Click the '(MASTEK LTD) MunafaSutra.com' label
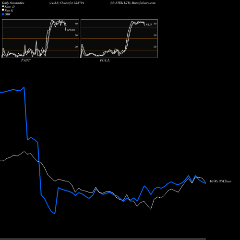Image resolution: width=240 pixels, height=240 pixels. click(x=133, y=3)
